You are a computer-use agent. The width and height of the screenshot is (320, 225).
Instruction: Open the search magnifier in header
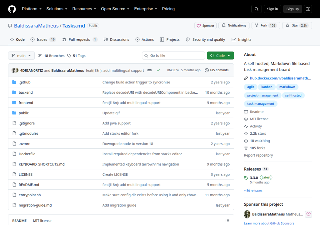(256, 9)
